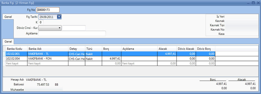Open the Fiş Tarihi date picker dropdown
The image size is (261, 94).
pos(59,17)
